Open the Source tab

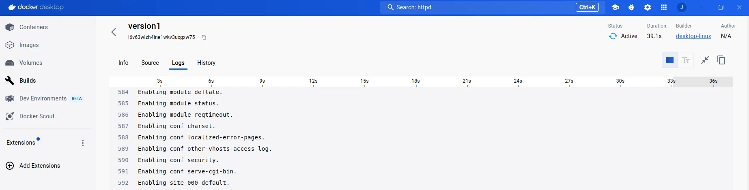point(150,63)
